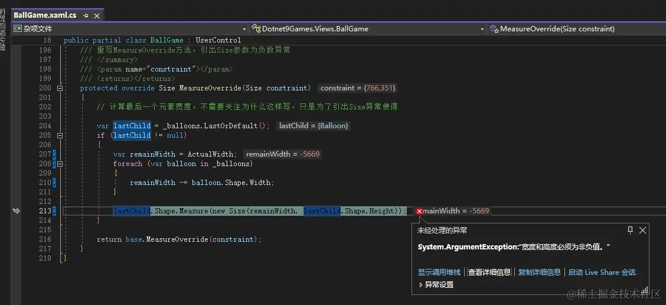Close the 未经处理的异常 popup
Image resolution: width=666 pixels, height=305 pixels.
[642, 230]
